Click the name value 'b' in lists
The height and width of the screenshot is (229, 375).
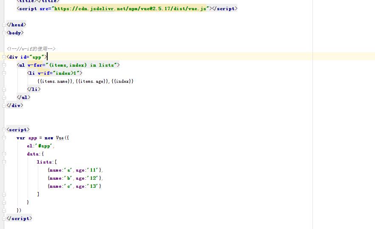click(68, 178)
